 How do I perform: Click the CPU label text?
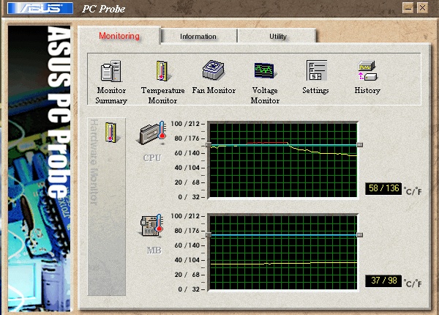152,158
